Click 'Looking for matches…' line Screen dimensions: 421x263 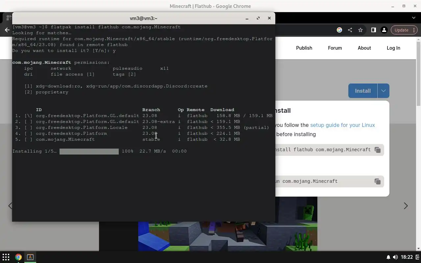click(x=42, y=33)
